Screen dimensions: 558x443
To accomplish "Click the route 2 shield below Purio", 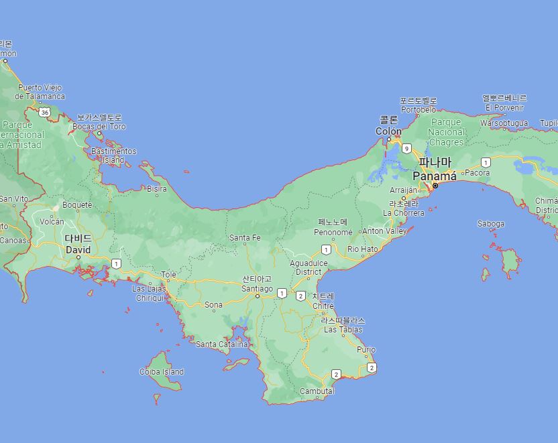I will coord(372,368).
